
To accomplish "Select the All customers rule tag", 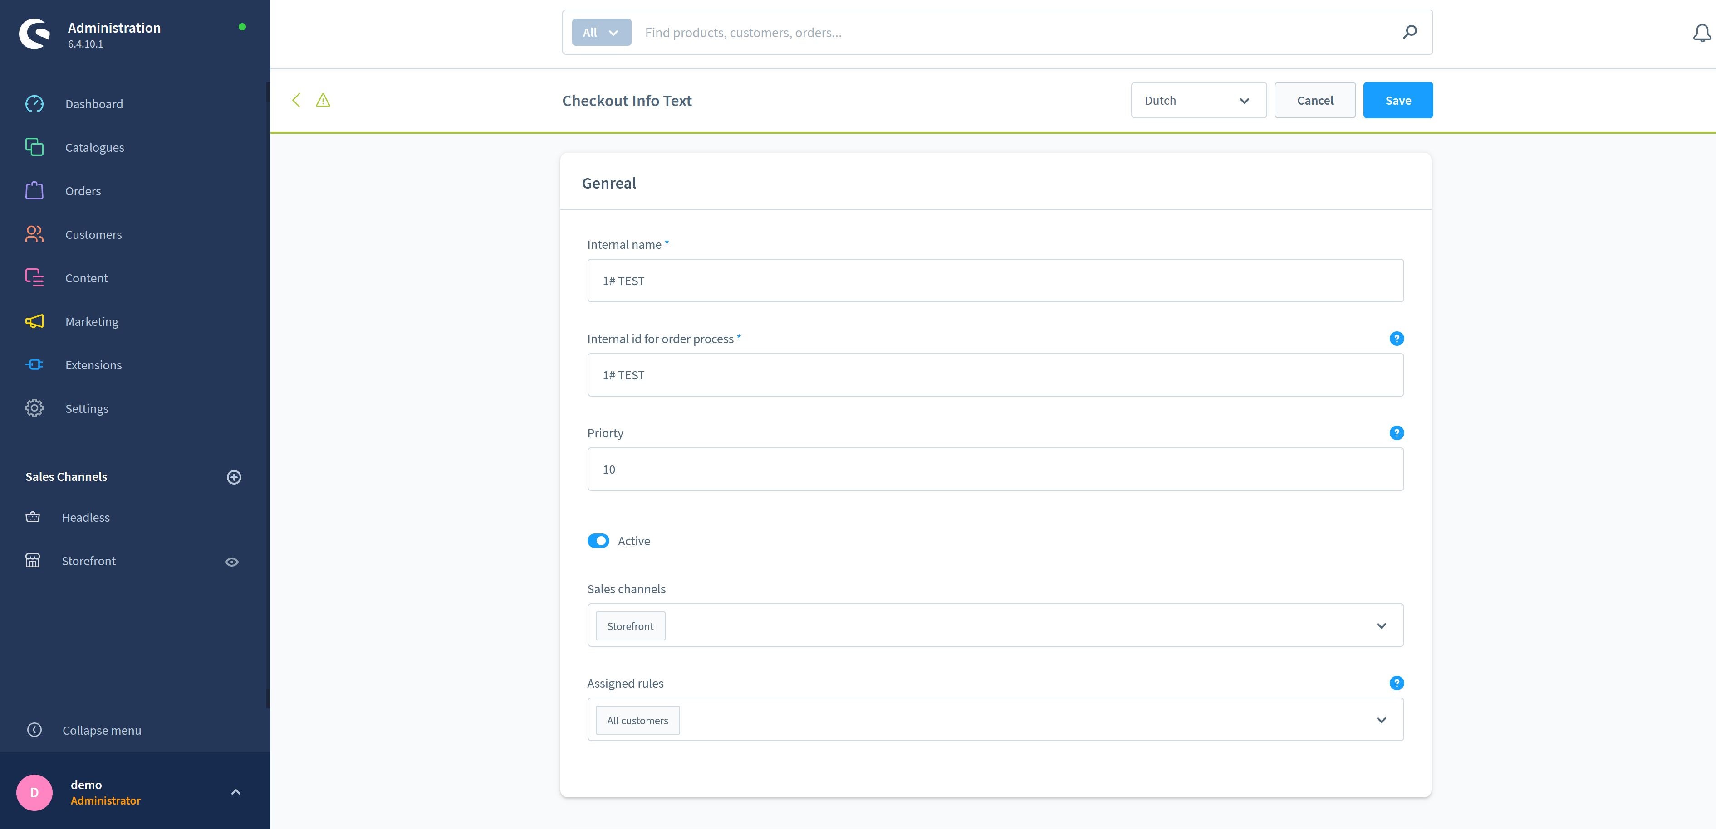I will (637, 721).
